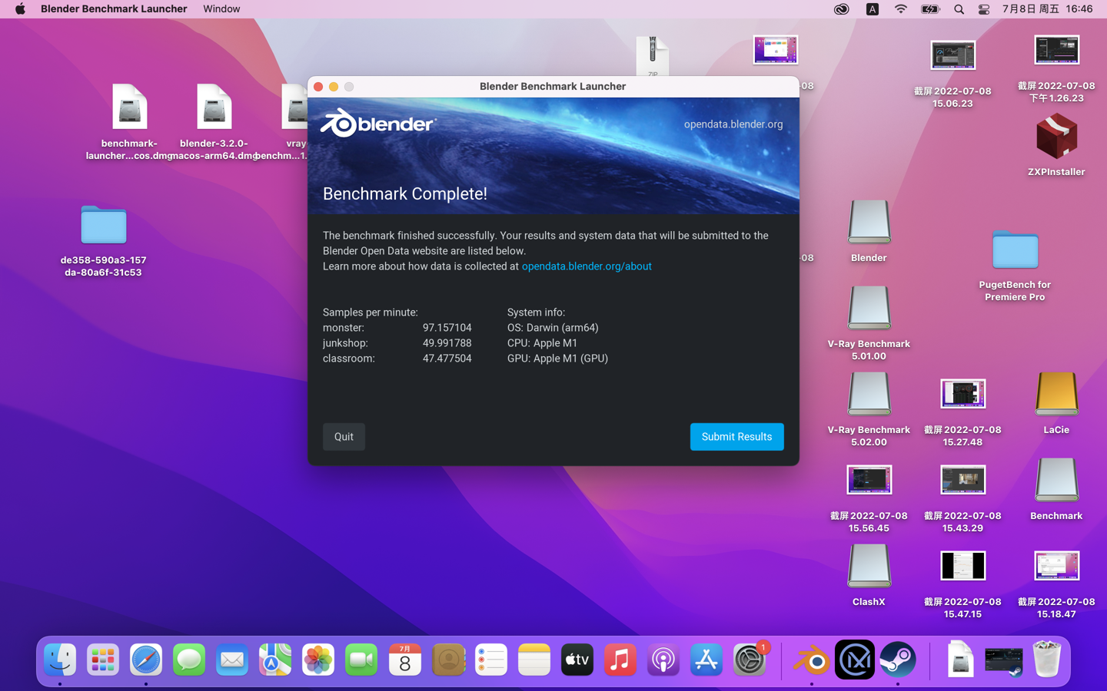Click the Creative Cloud menu bar icon
The image size is (1107, 691).
coord(842,9)
